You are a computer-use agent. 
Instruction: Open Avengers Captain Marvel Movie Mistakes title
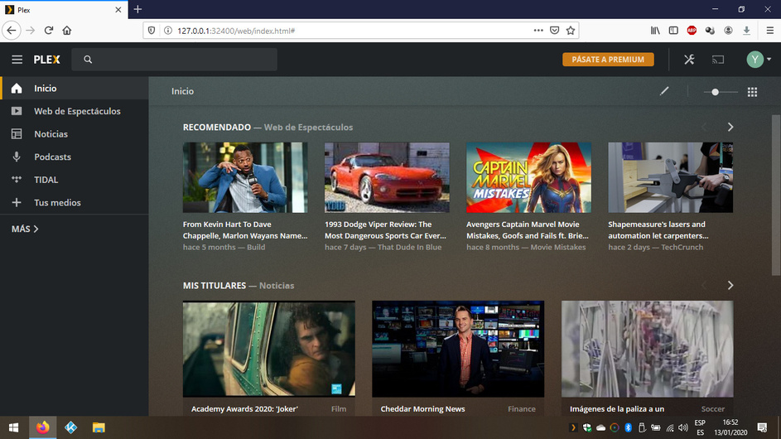528,229
